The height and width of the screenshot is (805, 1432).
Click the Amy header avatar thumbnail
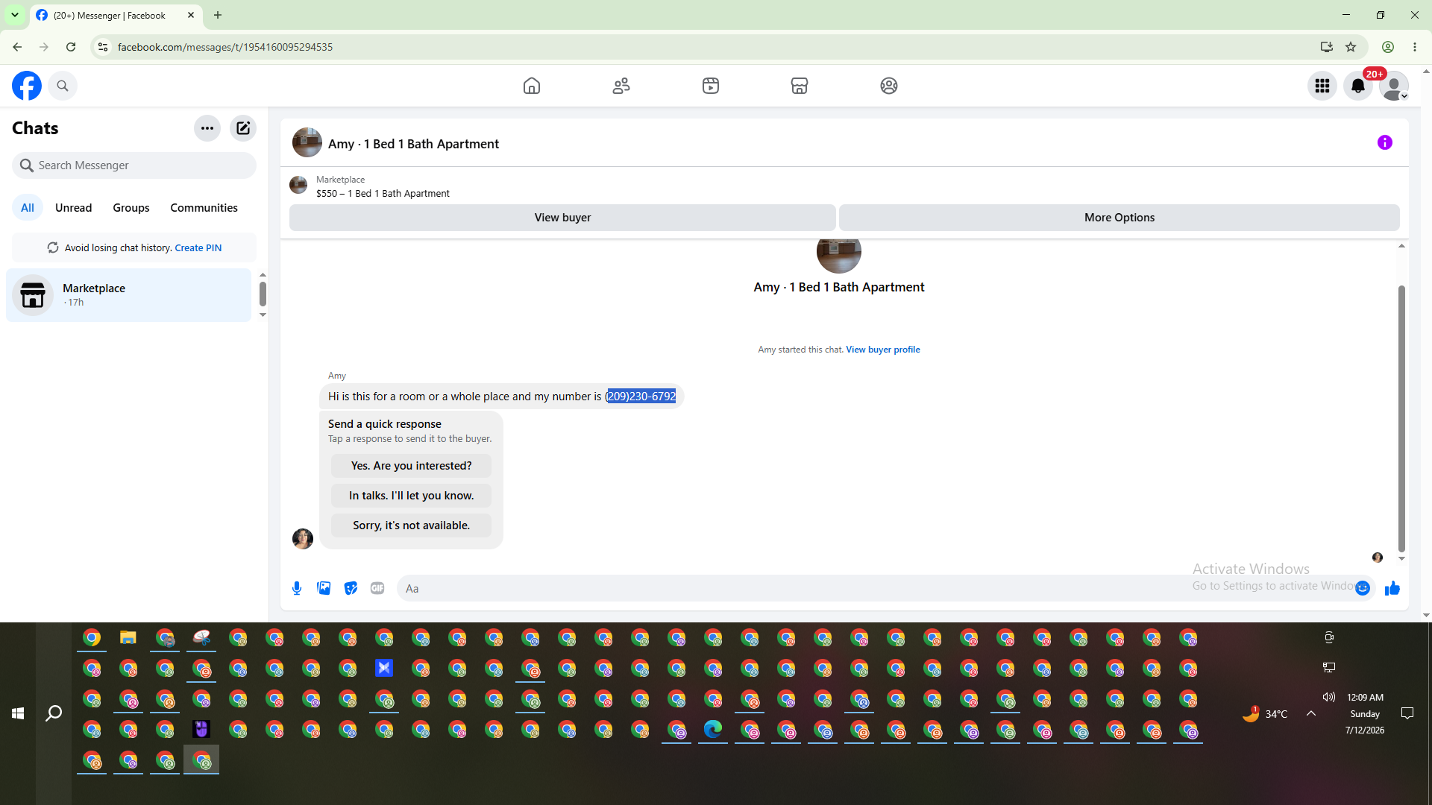(307, 143)
